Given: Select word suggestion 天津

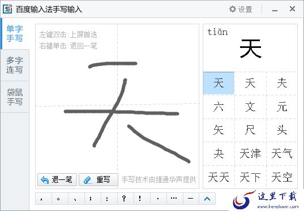Looking at the screenshot, I should pyautogui.click(x=250, y=153).
